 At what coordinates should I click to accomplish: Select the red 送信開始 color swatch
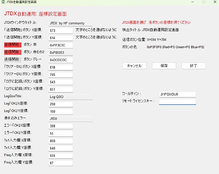[x=13, y=45]
